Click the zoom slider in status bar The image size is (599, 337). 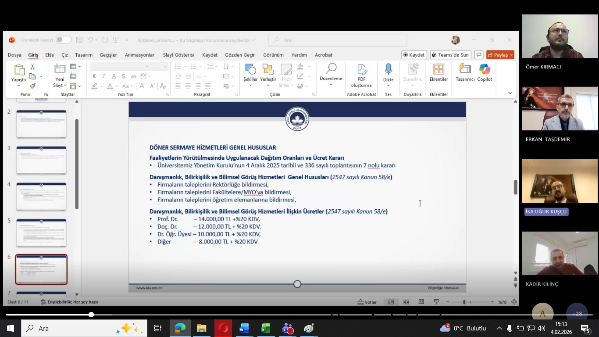[464, 302]
